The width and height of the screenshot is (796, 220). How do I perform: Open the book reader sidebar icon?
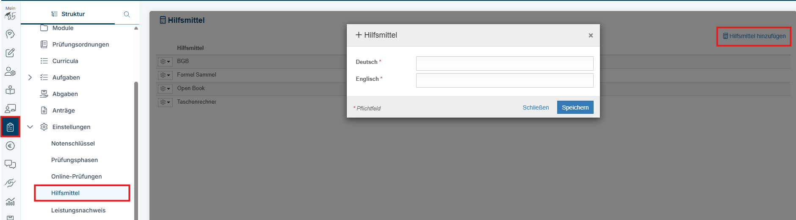coord(10,90)
